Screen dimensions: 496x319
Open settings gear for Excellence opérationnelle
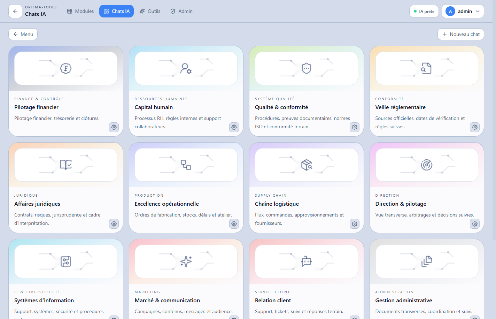pos(234,224)
